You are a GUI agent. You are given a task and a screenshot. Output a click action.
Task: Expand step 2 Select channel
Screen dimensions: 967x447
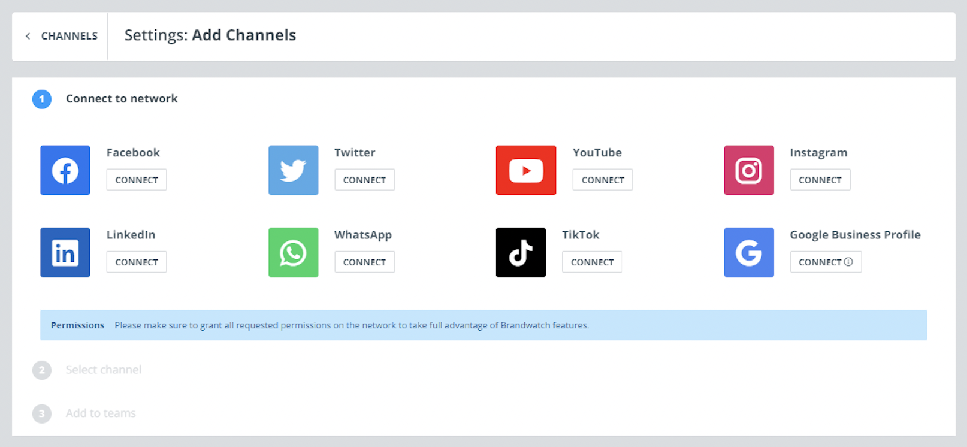pos(103,370)
